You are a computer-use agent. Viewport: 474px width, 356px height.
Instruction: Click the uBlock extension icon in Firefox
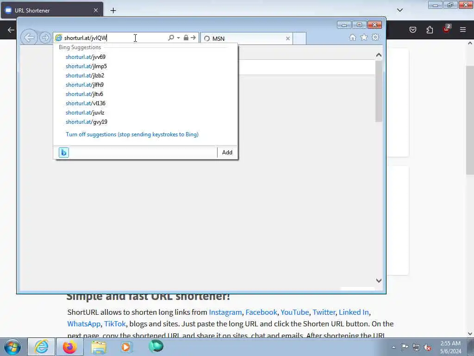[x=446, y=29]
